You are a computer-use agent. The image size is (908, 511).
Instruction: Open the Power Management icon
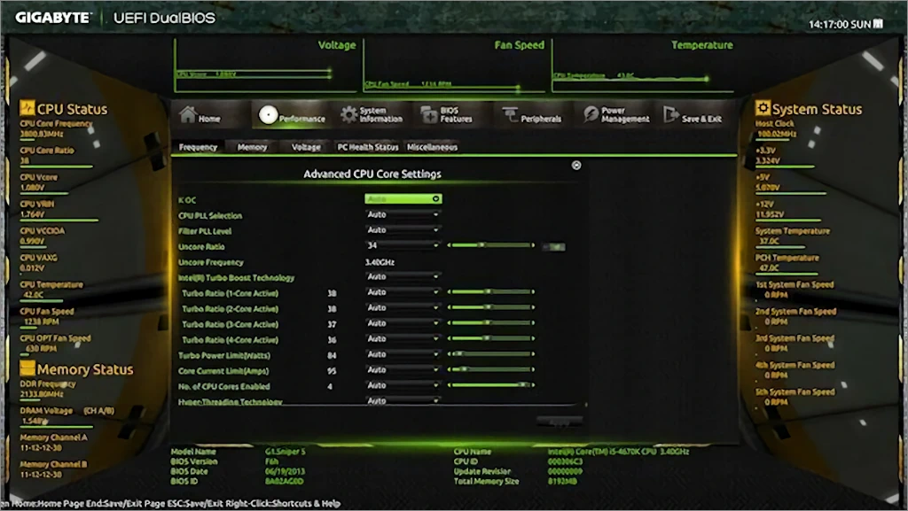[x=591, y=114]
